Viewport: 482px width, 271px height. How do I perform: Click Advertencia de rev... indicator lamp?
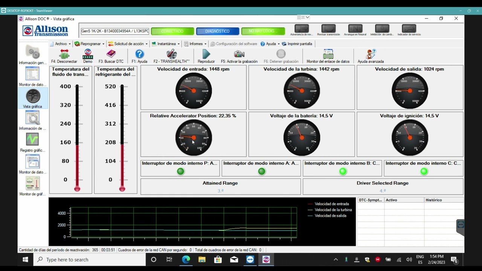click(302, 29)
